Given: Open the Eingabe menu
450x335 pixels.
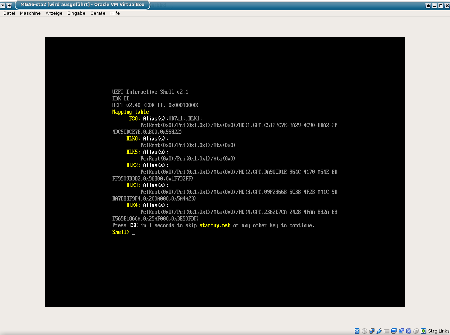Looking at the screenshot, I should coord(76,13).
